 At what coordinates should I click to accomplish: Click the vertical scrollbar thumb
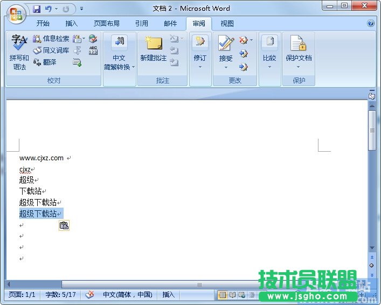(372, 129)
